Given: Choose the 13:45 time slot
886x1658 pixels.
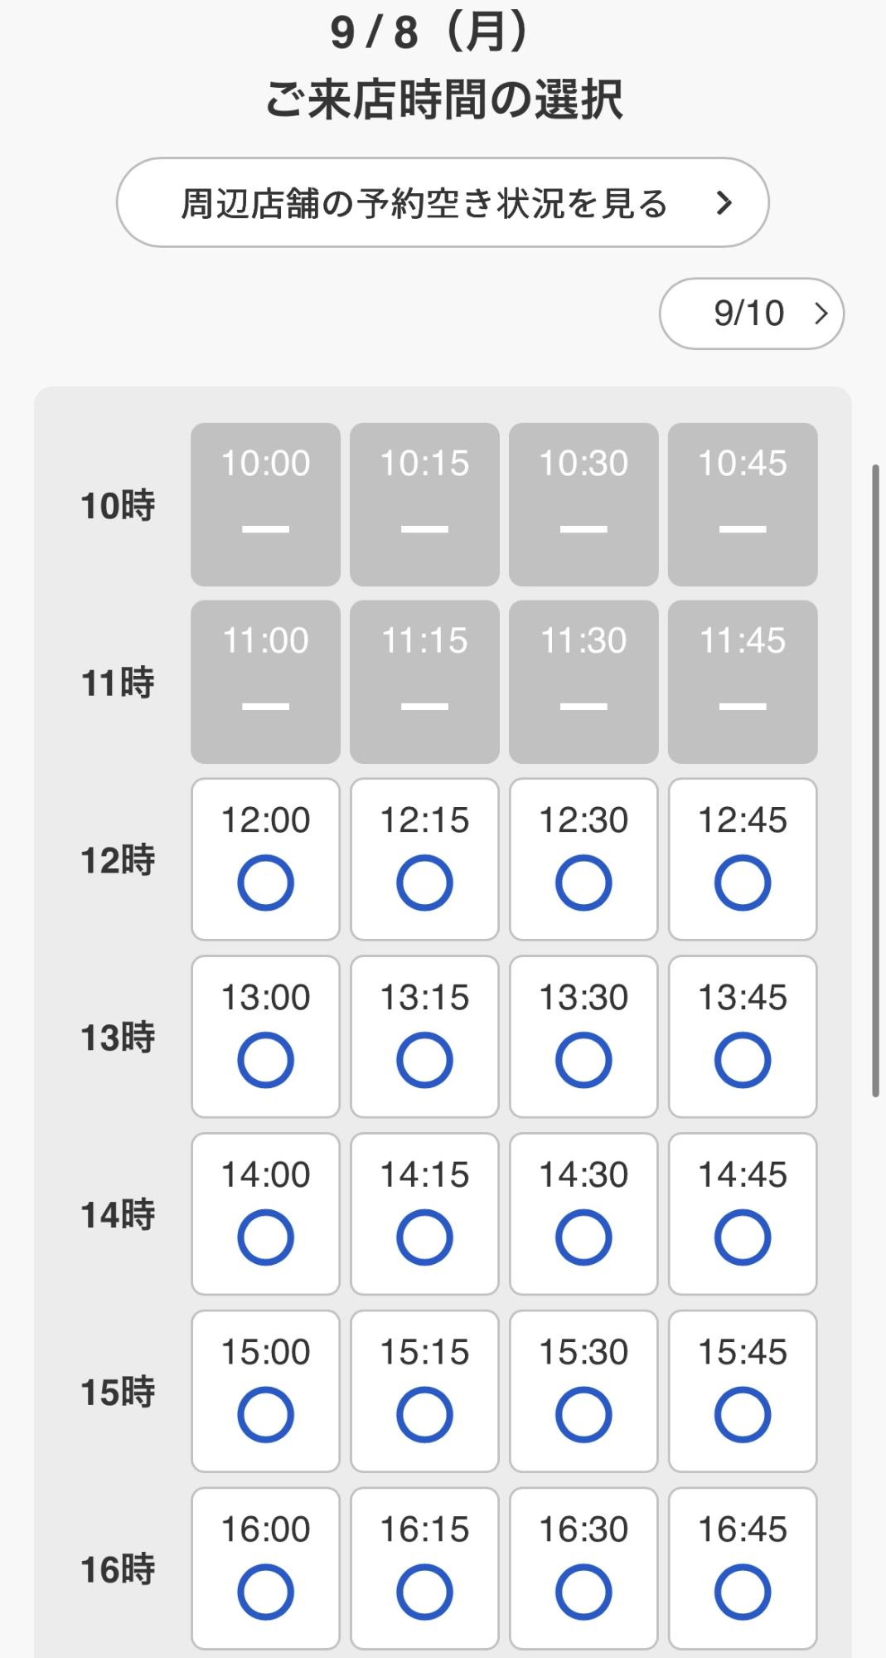Looking at the screenshot, I should pyautogui.click(x=743, y=1037).
